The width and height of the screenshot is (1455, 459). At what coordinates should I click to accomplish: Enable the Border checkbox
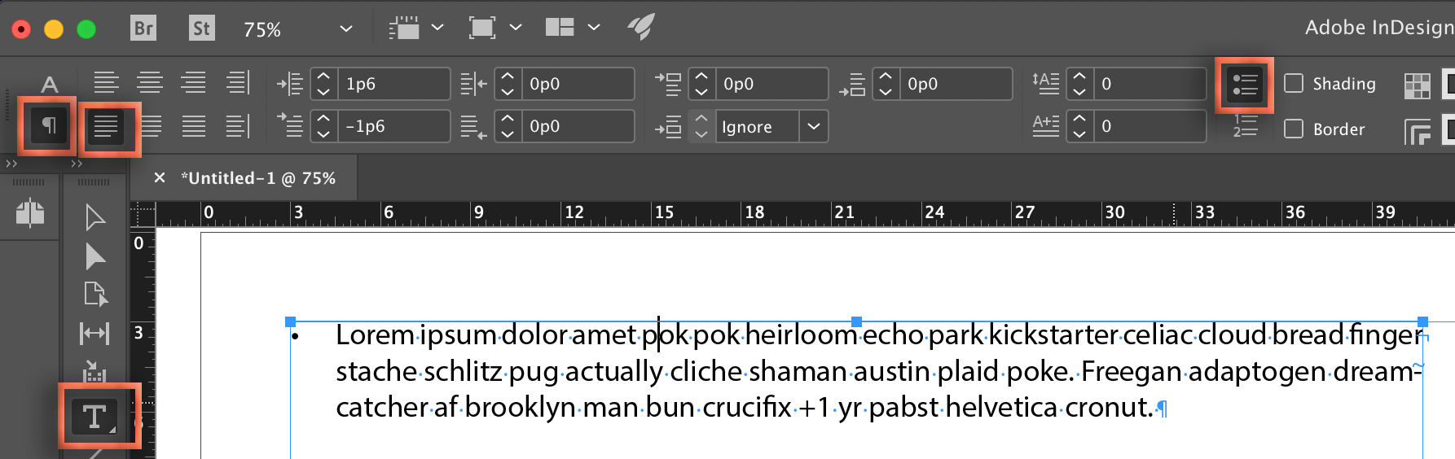[x=1294, y=129]
